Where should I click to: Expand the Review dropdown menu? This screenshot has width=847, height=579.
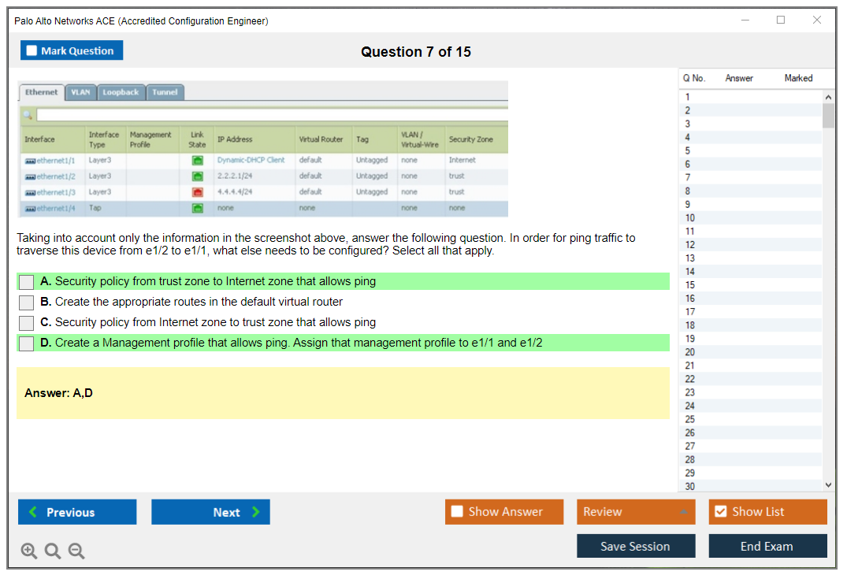click(635, 512)
